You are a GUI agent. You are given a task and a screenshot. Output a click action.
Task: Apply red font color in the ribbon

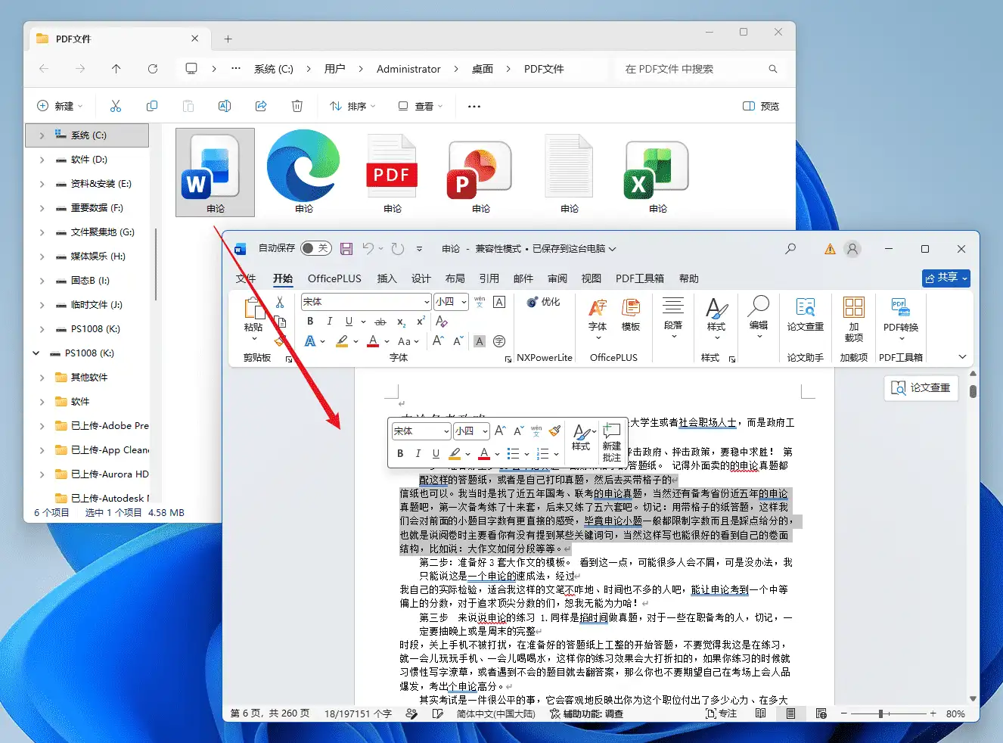373,341
